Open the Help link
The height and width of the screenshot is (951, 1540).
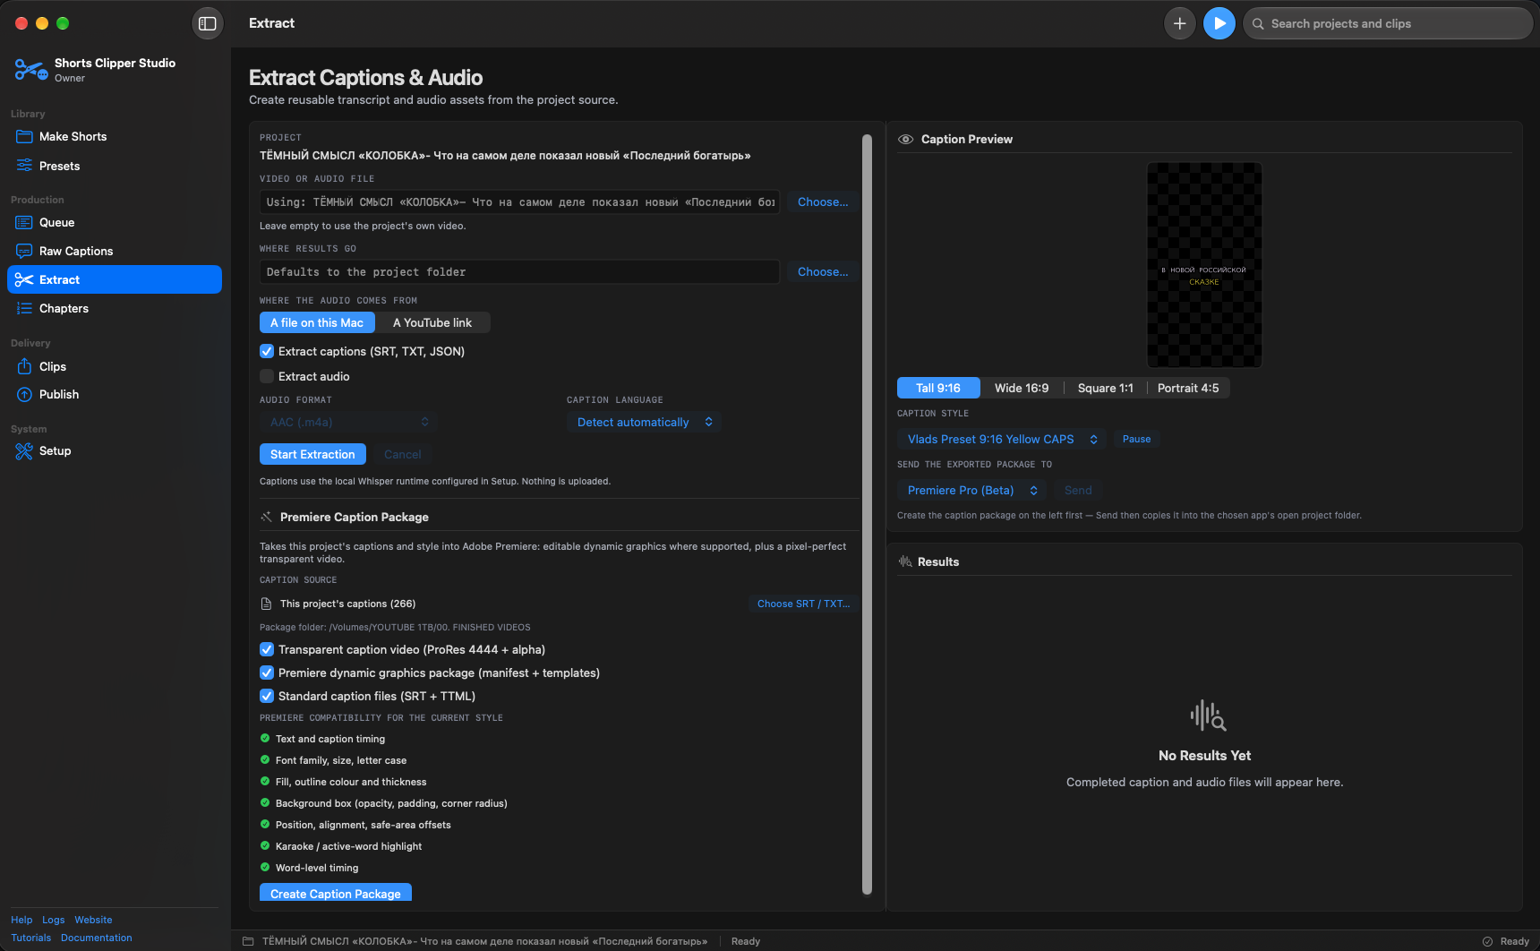pos(21,921)
